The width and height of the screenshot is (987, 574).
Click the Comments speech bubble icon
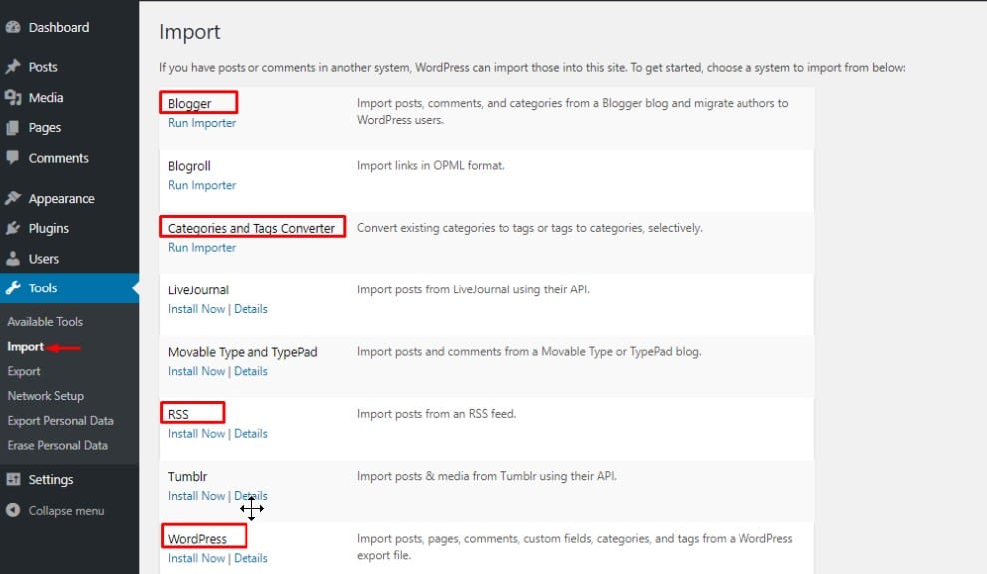(13, 158)
